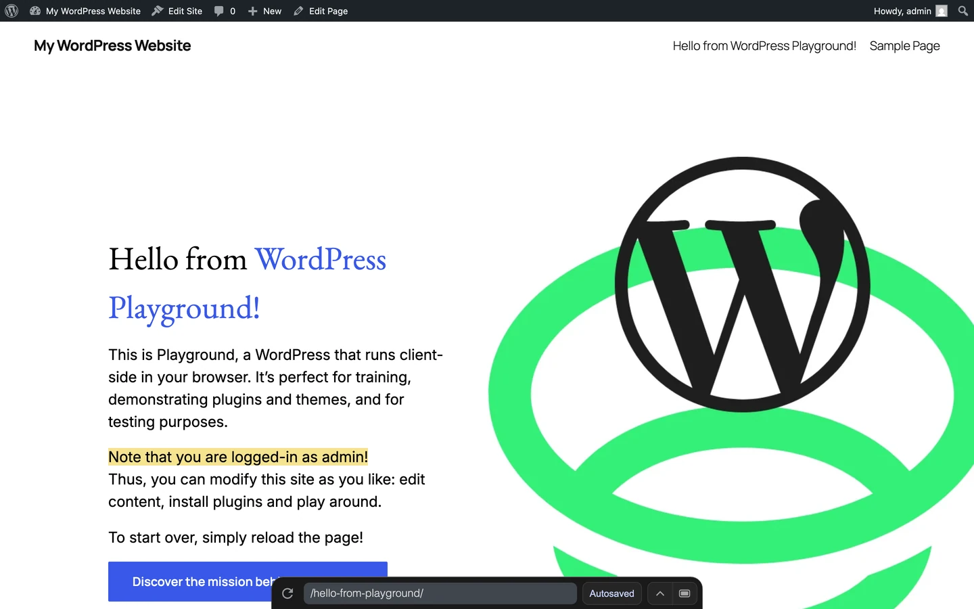This screenshot has width=974, height=609.
Task: Open the Howdy, admin account menu
Action: pos(910,11)
